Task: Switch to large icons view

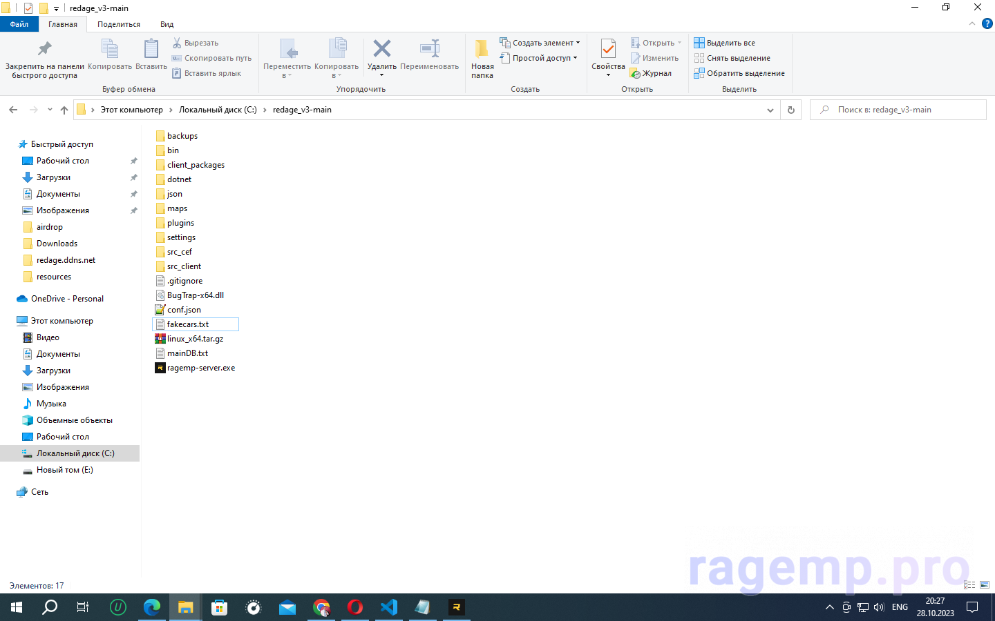Action: pyautogui.click(x=985, y=585)
